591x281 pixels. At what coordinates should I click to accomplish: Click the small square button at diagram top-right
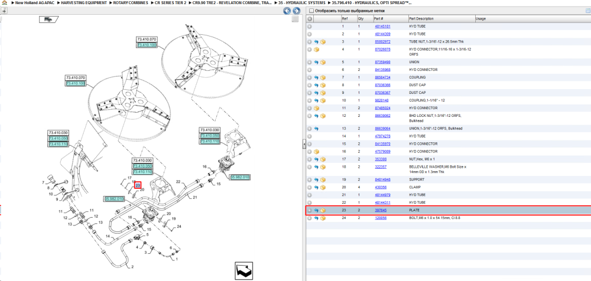click(x=295, y=19)
